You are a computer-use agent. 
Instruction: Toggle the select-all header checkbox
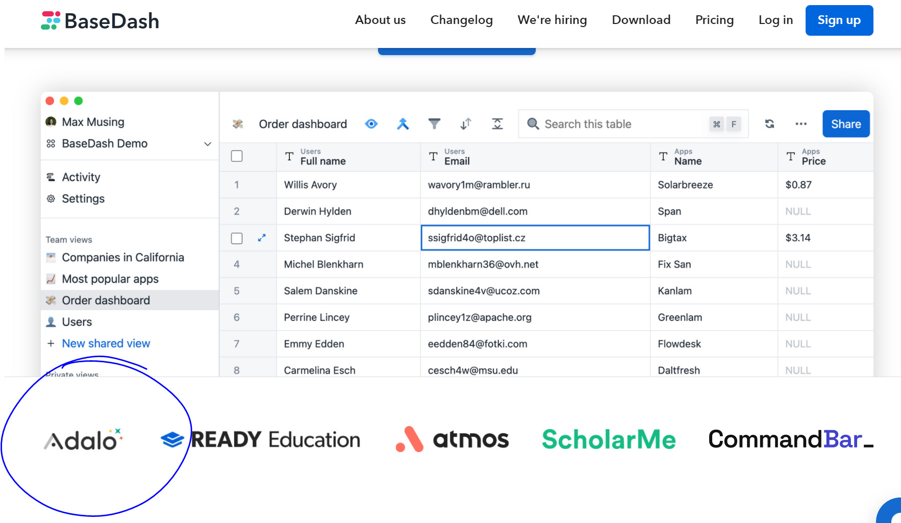[237, 156]
